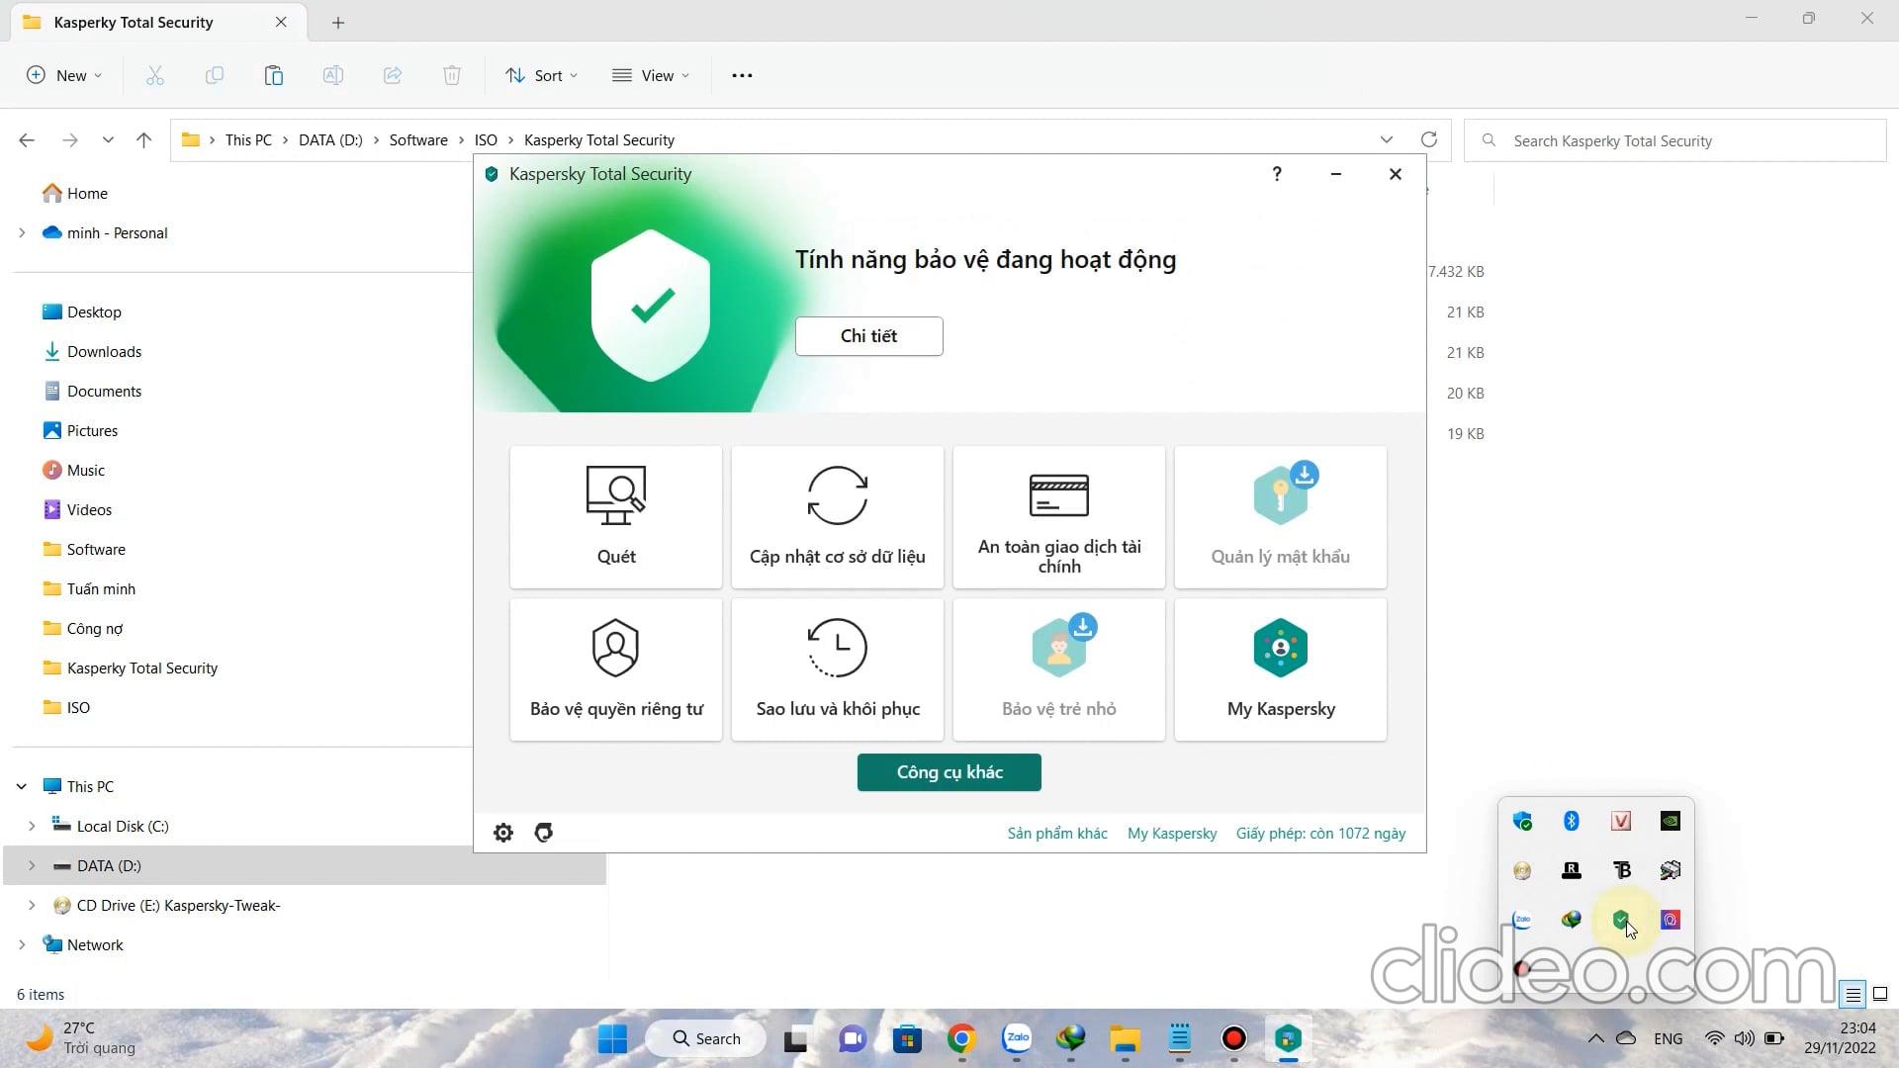Click the Search taskbar icon
Viewport: 1899px width, 1068px height.
click(705, 1038)
